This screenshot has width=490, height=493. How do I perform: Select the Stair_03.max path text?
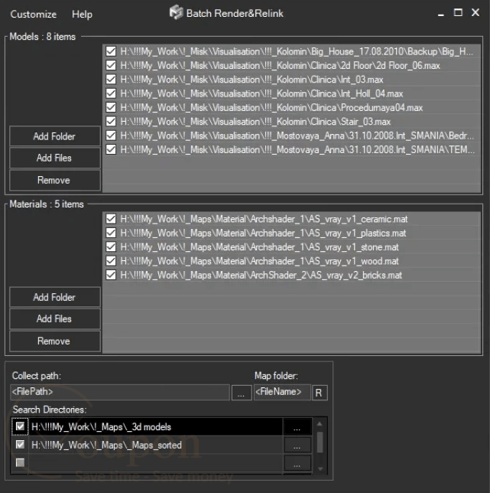coord(255,122)
